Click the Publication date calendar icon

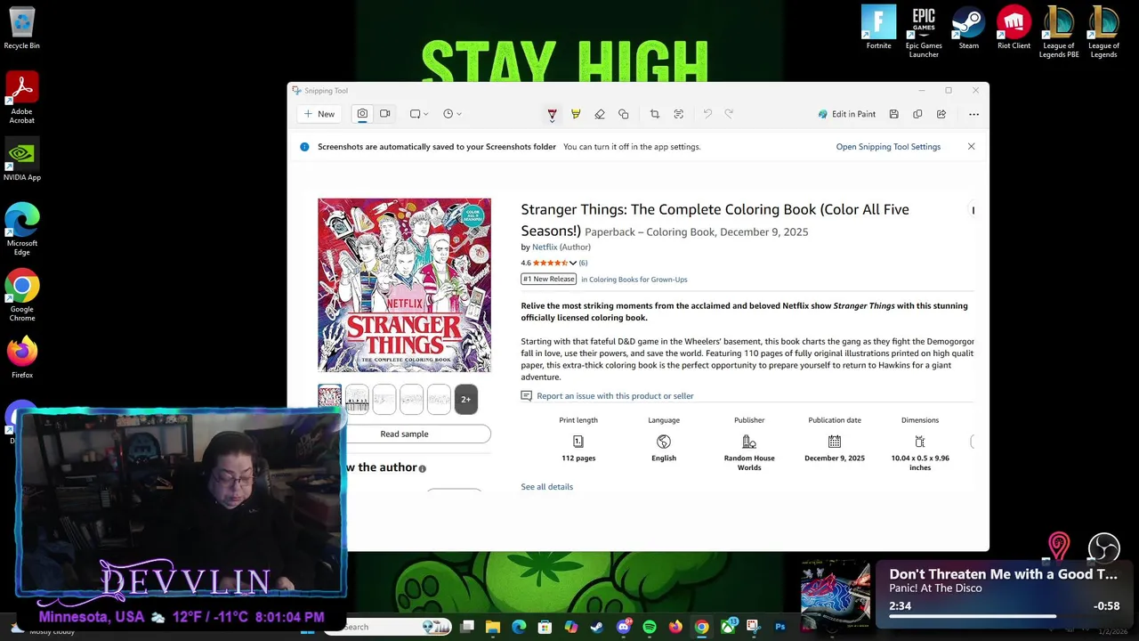tap(834, 442)
